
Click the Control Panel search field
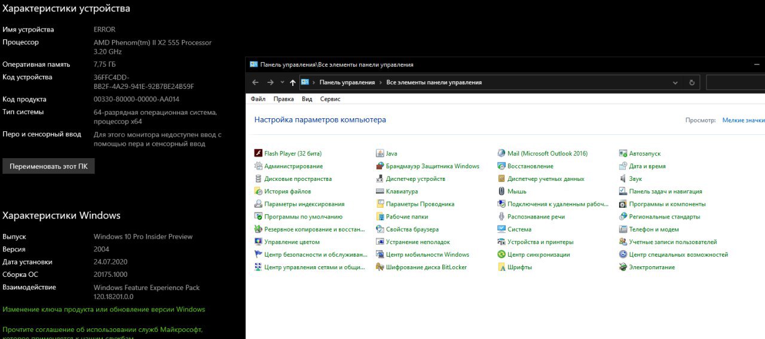point(736,82)
